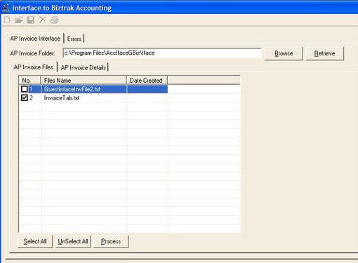358x263 pixels.
Task: Open the Errors tab
Action: tap(74, 39)
